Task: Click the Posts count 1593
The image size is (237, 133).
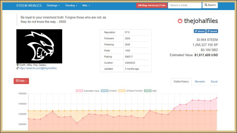Action: (127, 51)
